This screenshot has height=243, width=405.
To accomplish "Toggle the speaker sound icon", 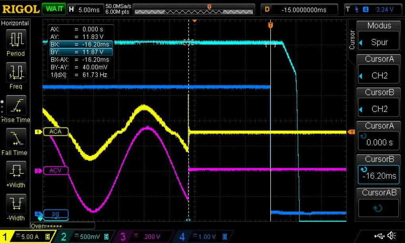I will click(x=391, y=235).
